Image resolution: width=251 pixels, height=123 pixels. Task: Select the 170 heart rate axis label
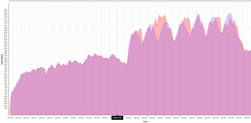[6, 26]
